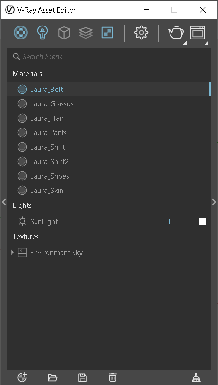Click the Add Asset icon at bottom
Screen dimensions: 218x385
click(x=22, y=377)
